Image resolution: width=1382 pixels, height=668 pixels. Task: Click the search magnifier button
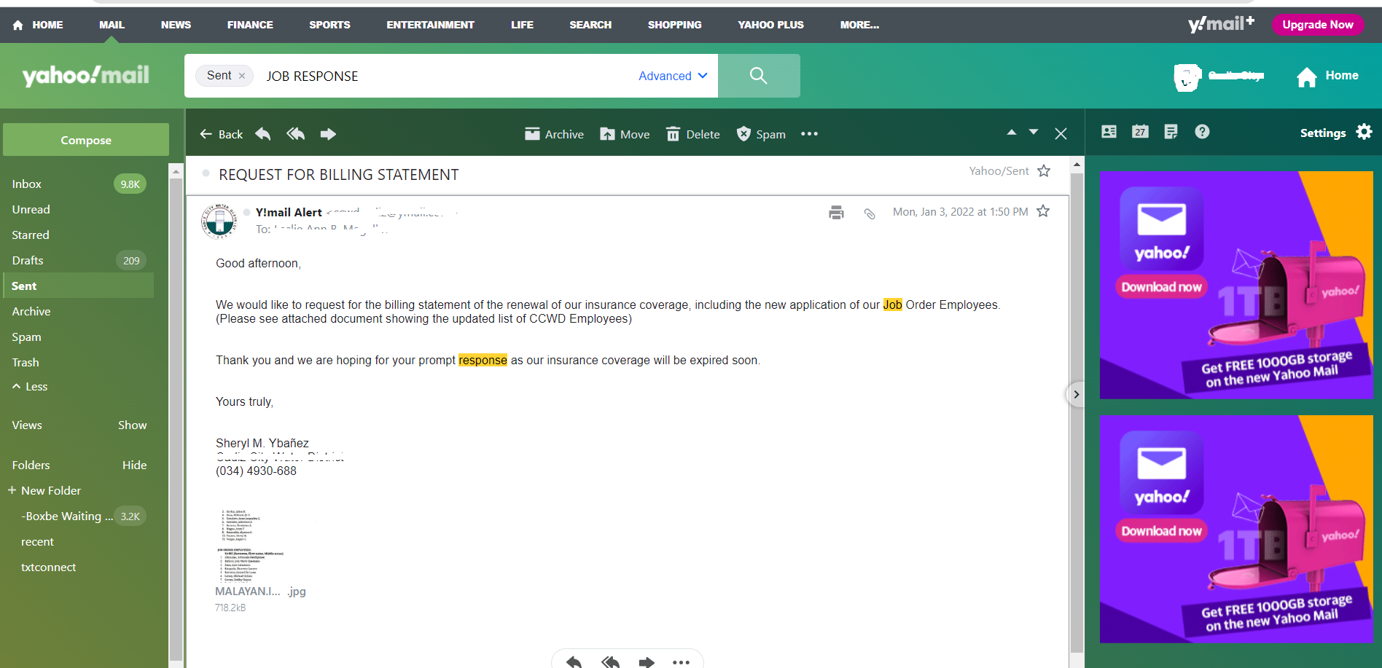pyautogui.click(x=759, y=76)
